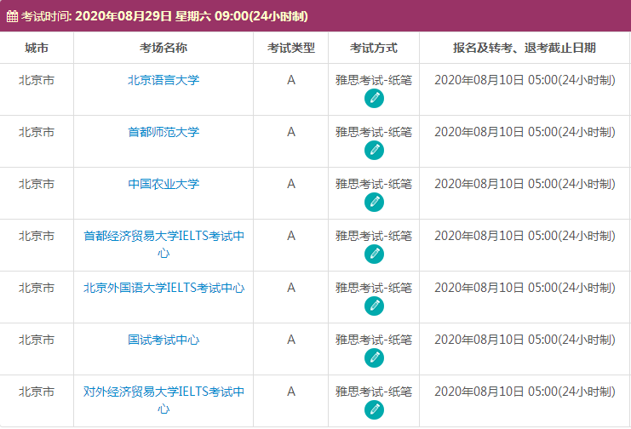The height and width of the screenshot is (429, 631).
Task: Click 雅思考试-纸笔 text in 北京语言大学 row
Action: 374,80
